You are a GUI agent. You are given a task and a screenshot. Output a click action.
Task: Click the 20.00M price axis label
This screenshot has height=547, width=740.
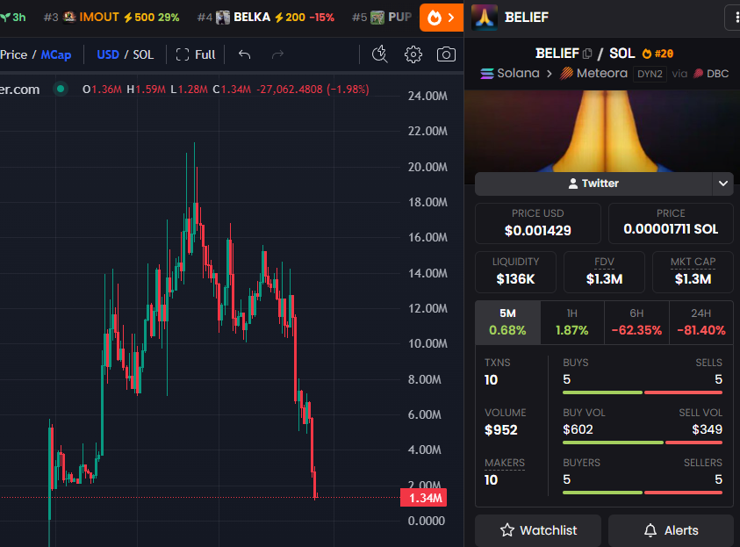(427, 167)
